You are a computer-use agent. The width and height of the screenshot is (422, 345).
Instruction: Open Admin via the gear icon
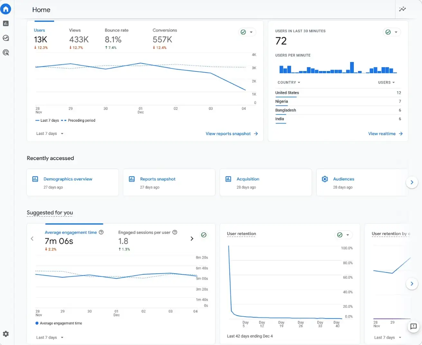(6, 334)
